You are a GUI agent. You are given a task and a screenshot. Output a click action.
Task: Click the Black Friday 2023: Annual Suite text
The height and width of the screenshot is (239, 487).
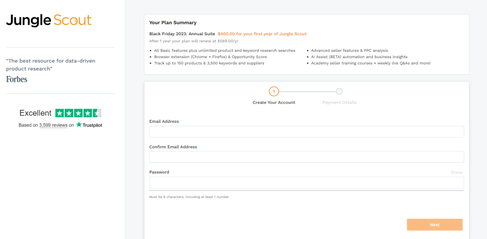182,34
